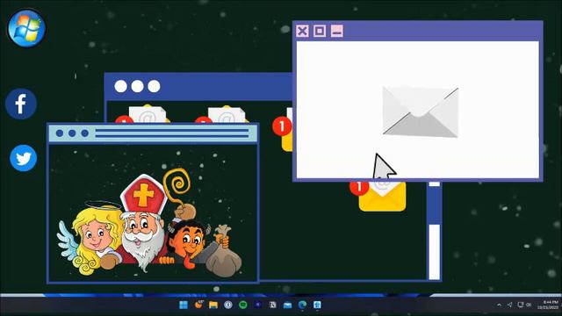Viewport: 562px width, 316px height.
Task: Open the 1Password icon in taskbar
Action: pos(228,305)
